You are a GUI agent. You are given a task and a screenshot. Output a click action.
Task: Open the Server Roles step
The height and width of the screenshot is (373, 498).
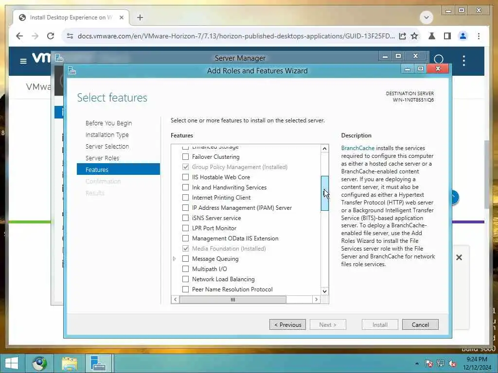click(102, 158)
